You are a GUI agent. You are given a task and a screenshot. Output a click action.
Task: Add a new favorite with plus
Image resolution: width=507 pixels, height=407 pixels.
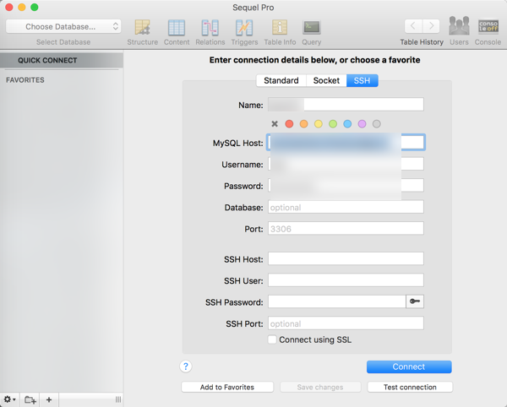(49, 399)
